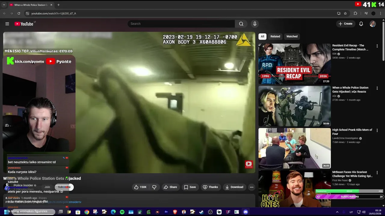Bookmark this page with the star
385x216 pixels.
click(345, 13)
